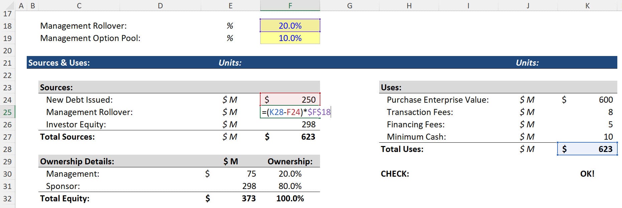Click the 20.0% Management Rollover input cell

pos(290,26)
